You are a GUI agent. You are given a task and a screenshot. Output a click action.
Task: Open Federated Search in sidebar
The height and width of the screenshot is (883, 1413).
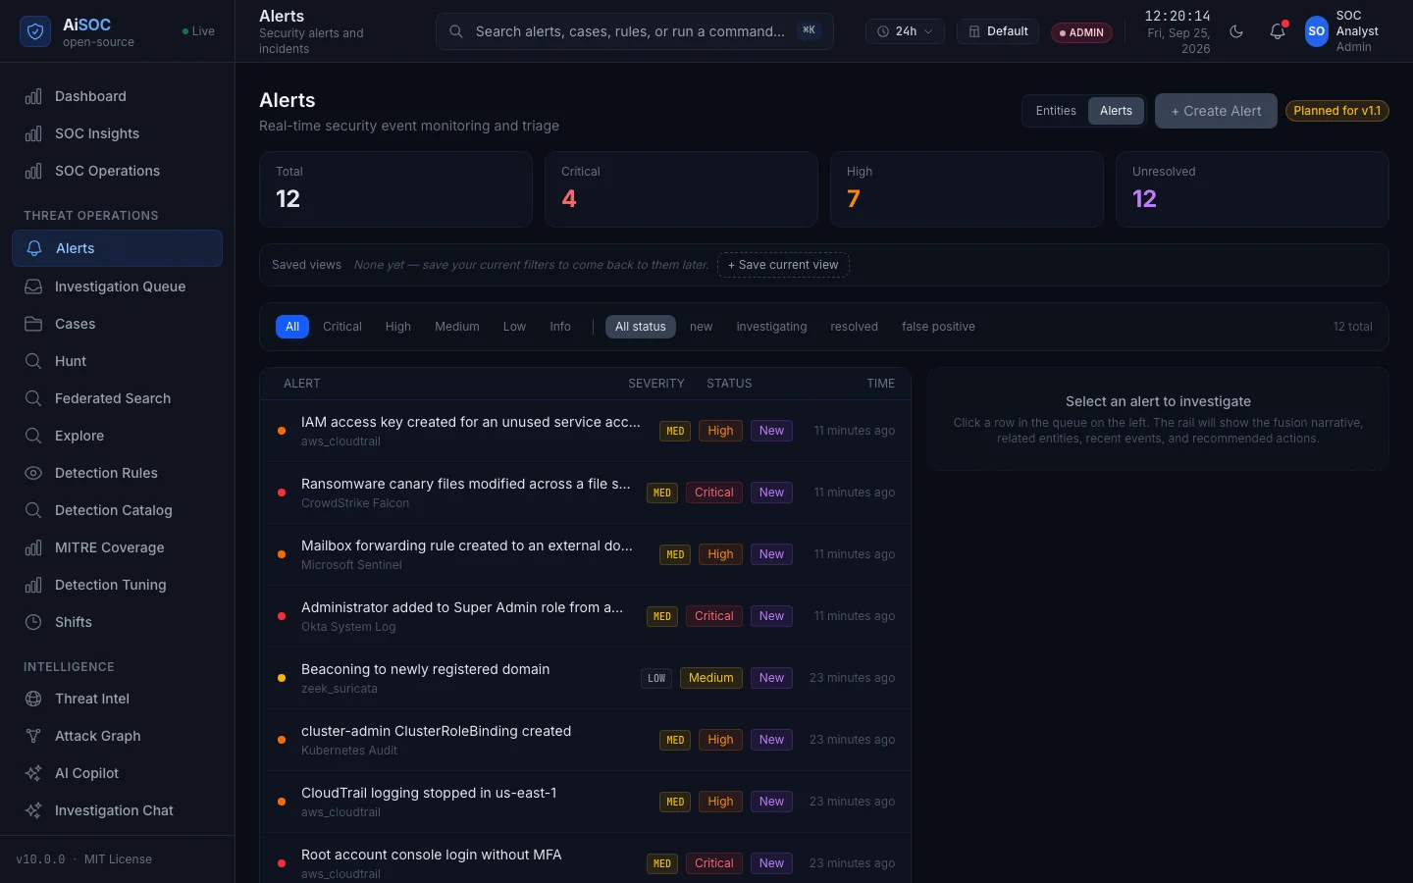(x=117, y=398)
